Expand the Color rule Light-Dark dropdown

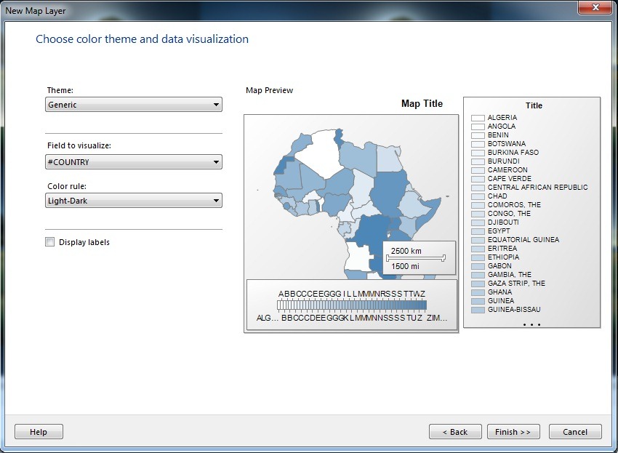[x=134, y=200]
